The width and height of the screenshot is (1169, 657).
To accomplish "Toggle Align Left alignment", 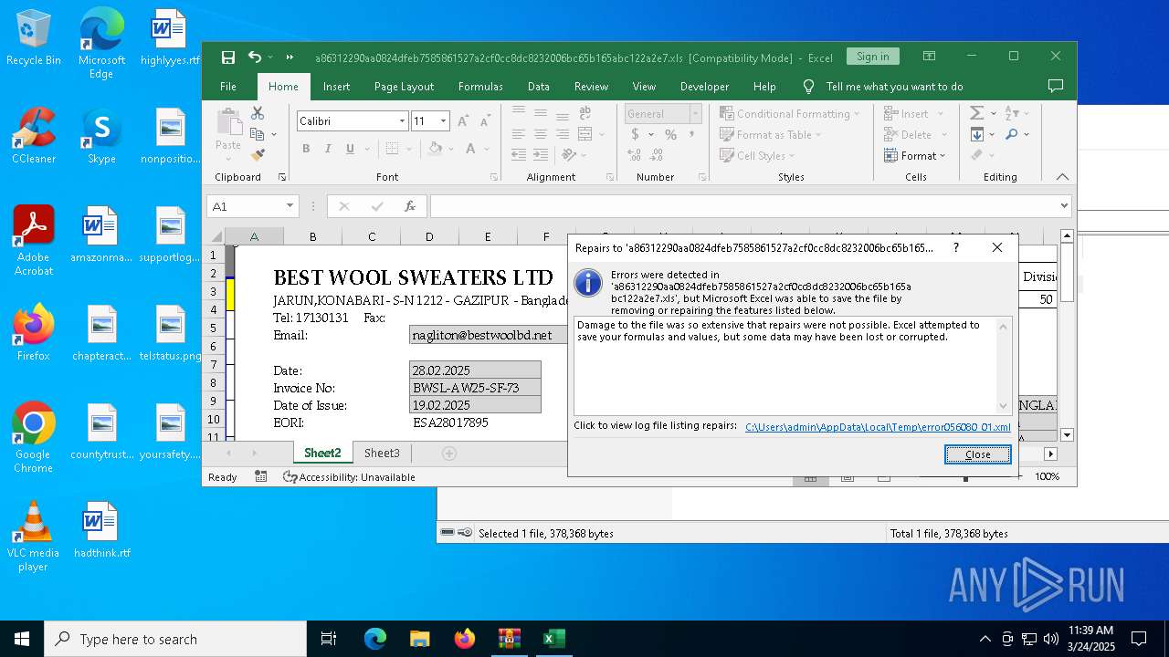I will tap(519, 134).
